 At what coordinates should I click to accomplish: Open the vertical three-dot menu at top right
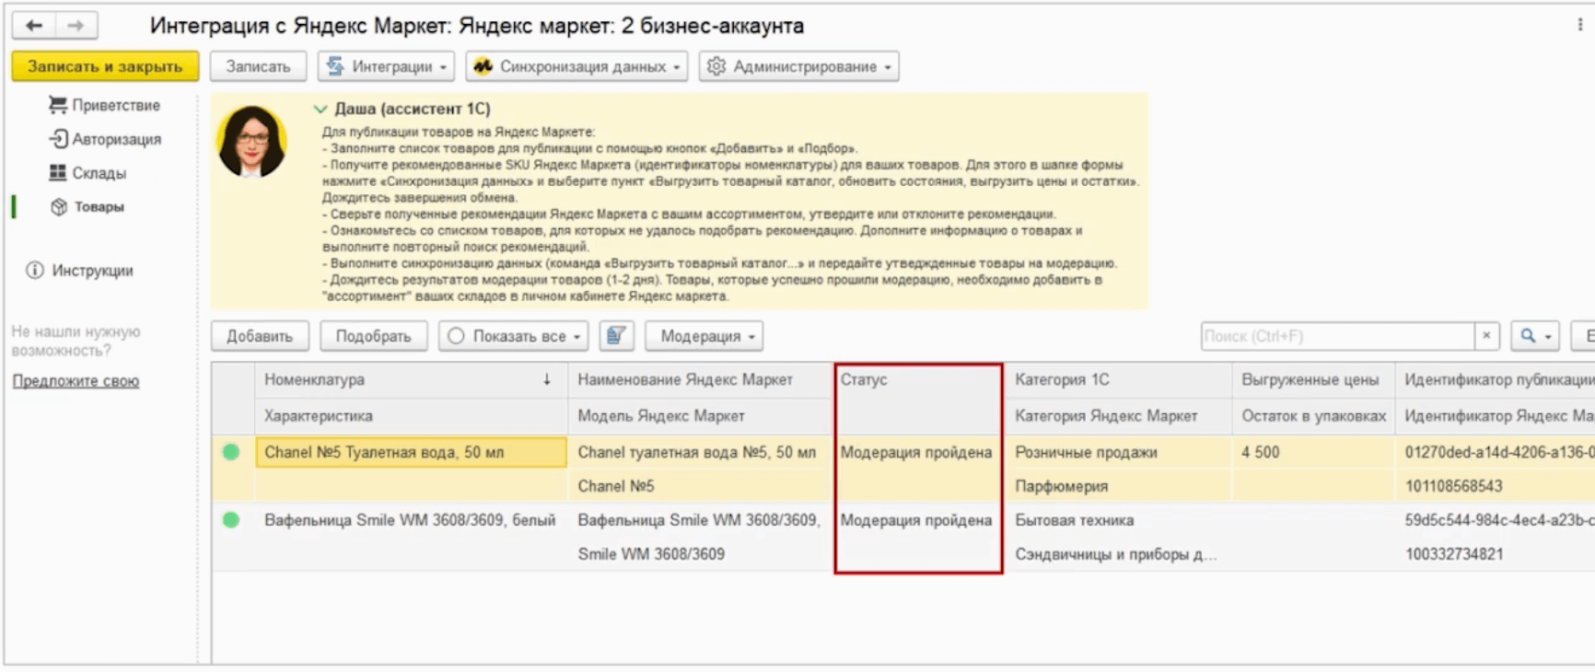(1580, 25)
